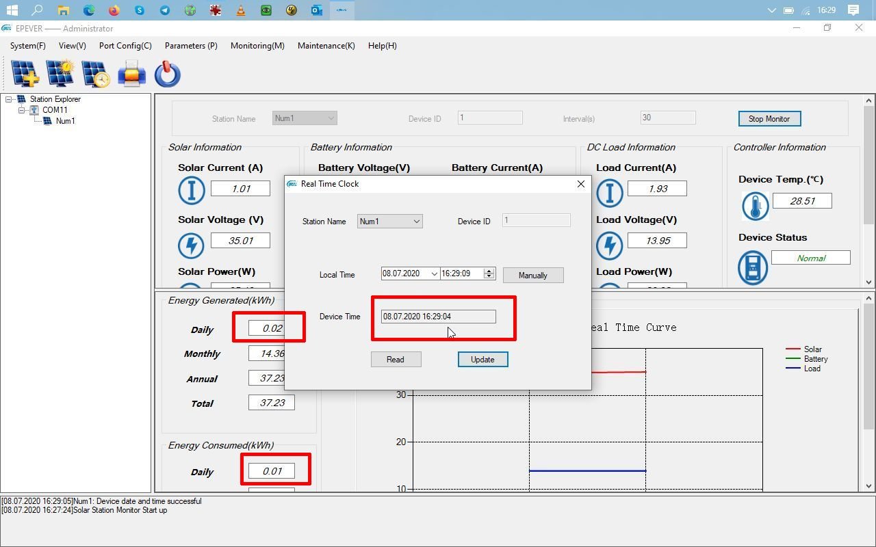
Task: Click the solar panel with clock toolbar icon
Action: 96,74
